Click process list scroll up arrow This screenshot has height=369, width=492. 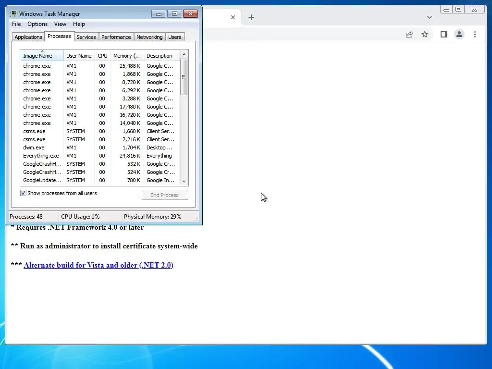184,54
